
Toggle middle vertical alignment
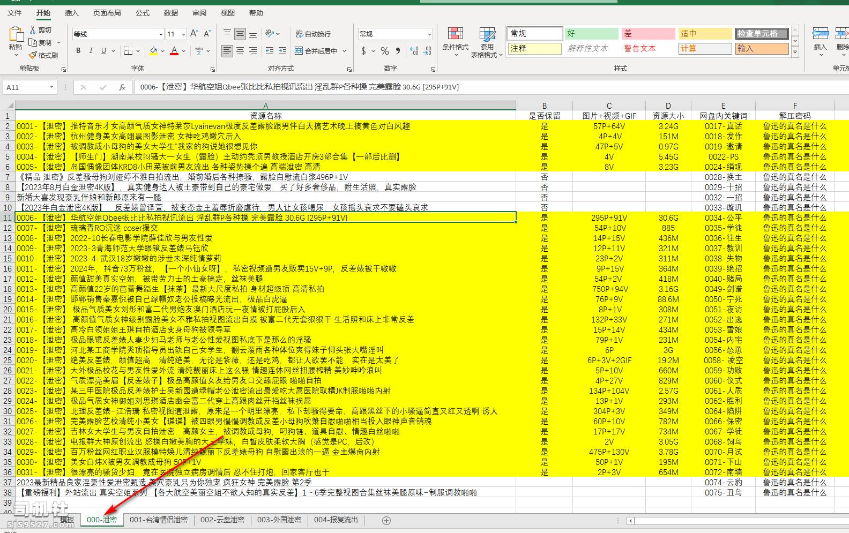pyautogui.click(x=240, y=34)
